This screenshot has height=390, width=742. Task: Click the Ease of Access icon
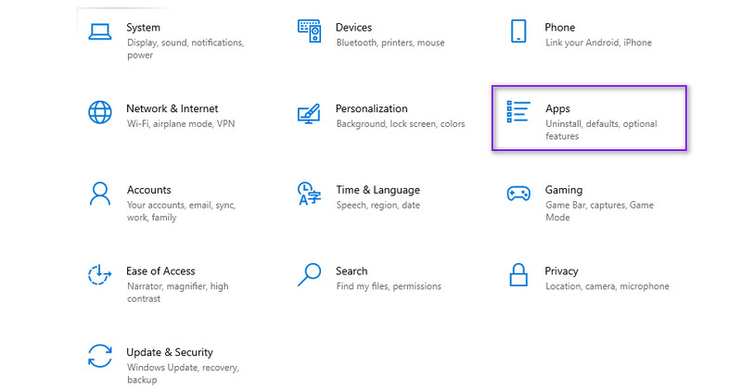99,275
